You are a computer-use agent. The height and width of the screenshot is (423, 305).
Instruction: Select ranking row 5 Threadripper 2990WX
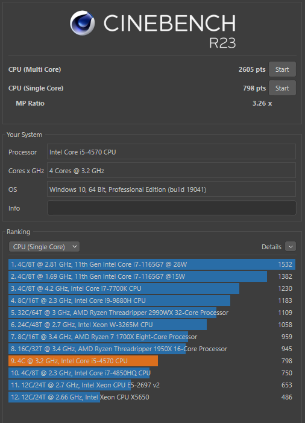pyautogui.click(x=152, y=313)
